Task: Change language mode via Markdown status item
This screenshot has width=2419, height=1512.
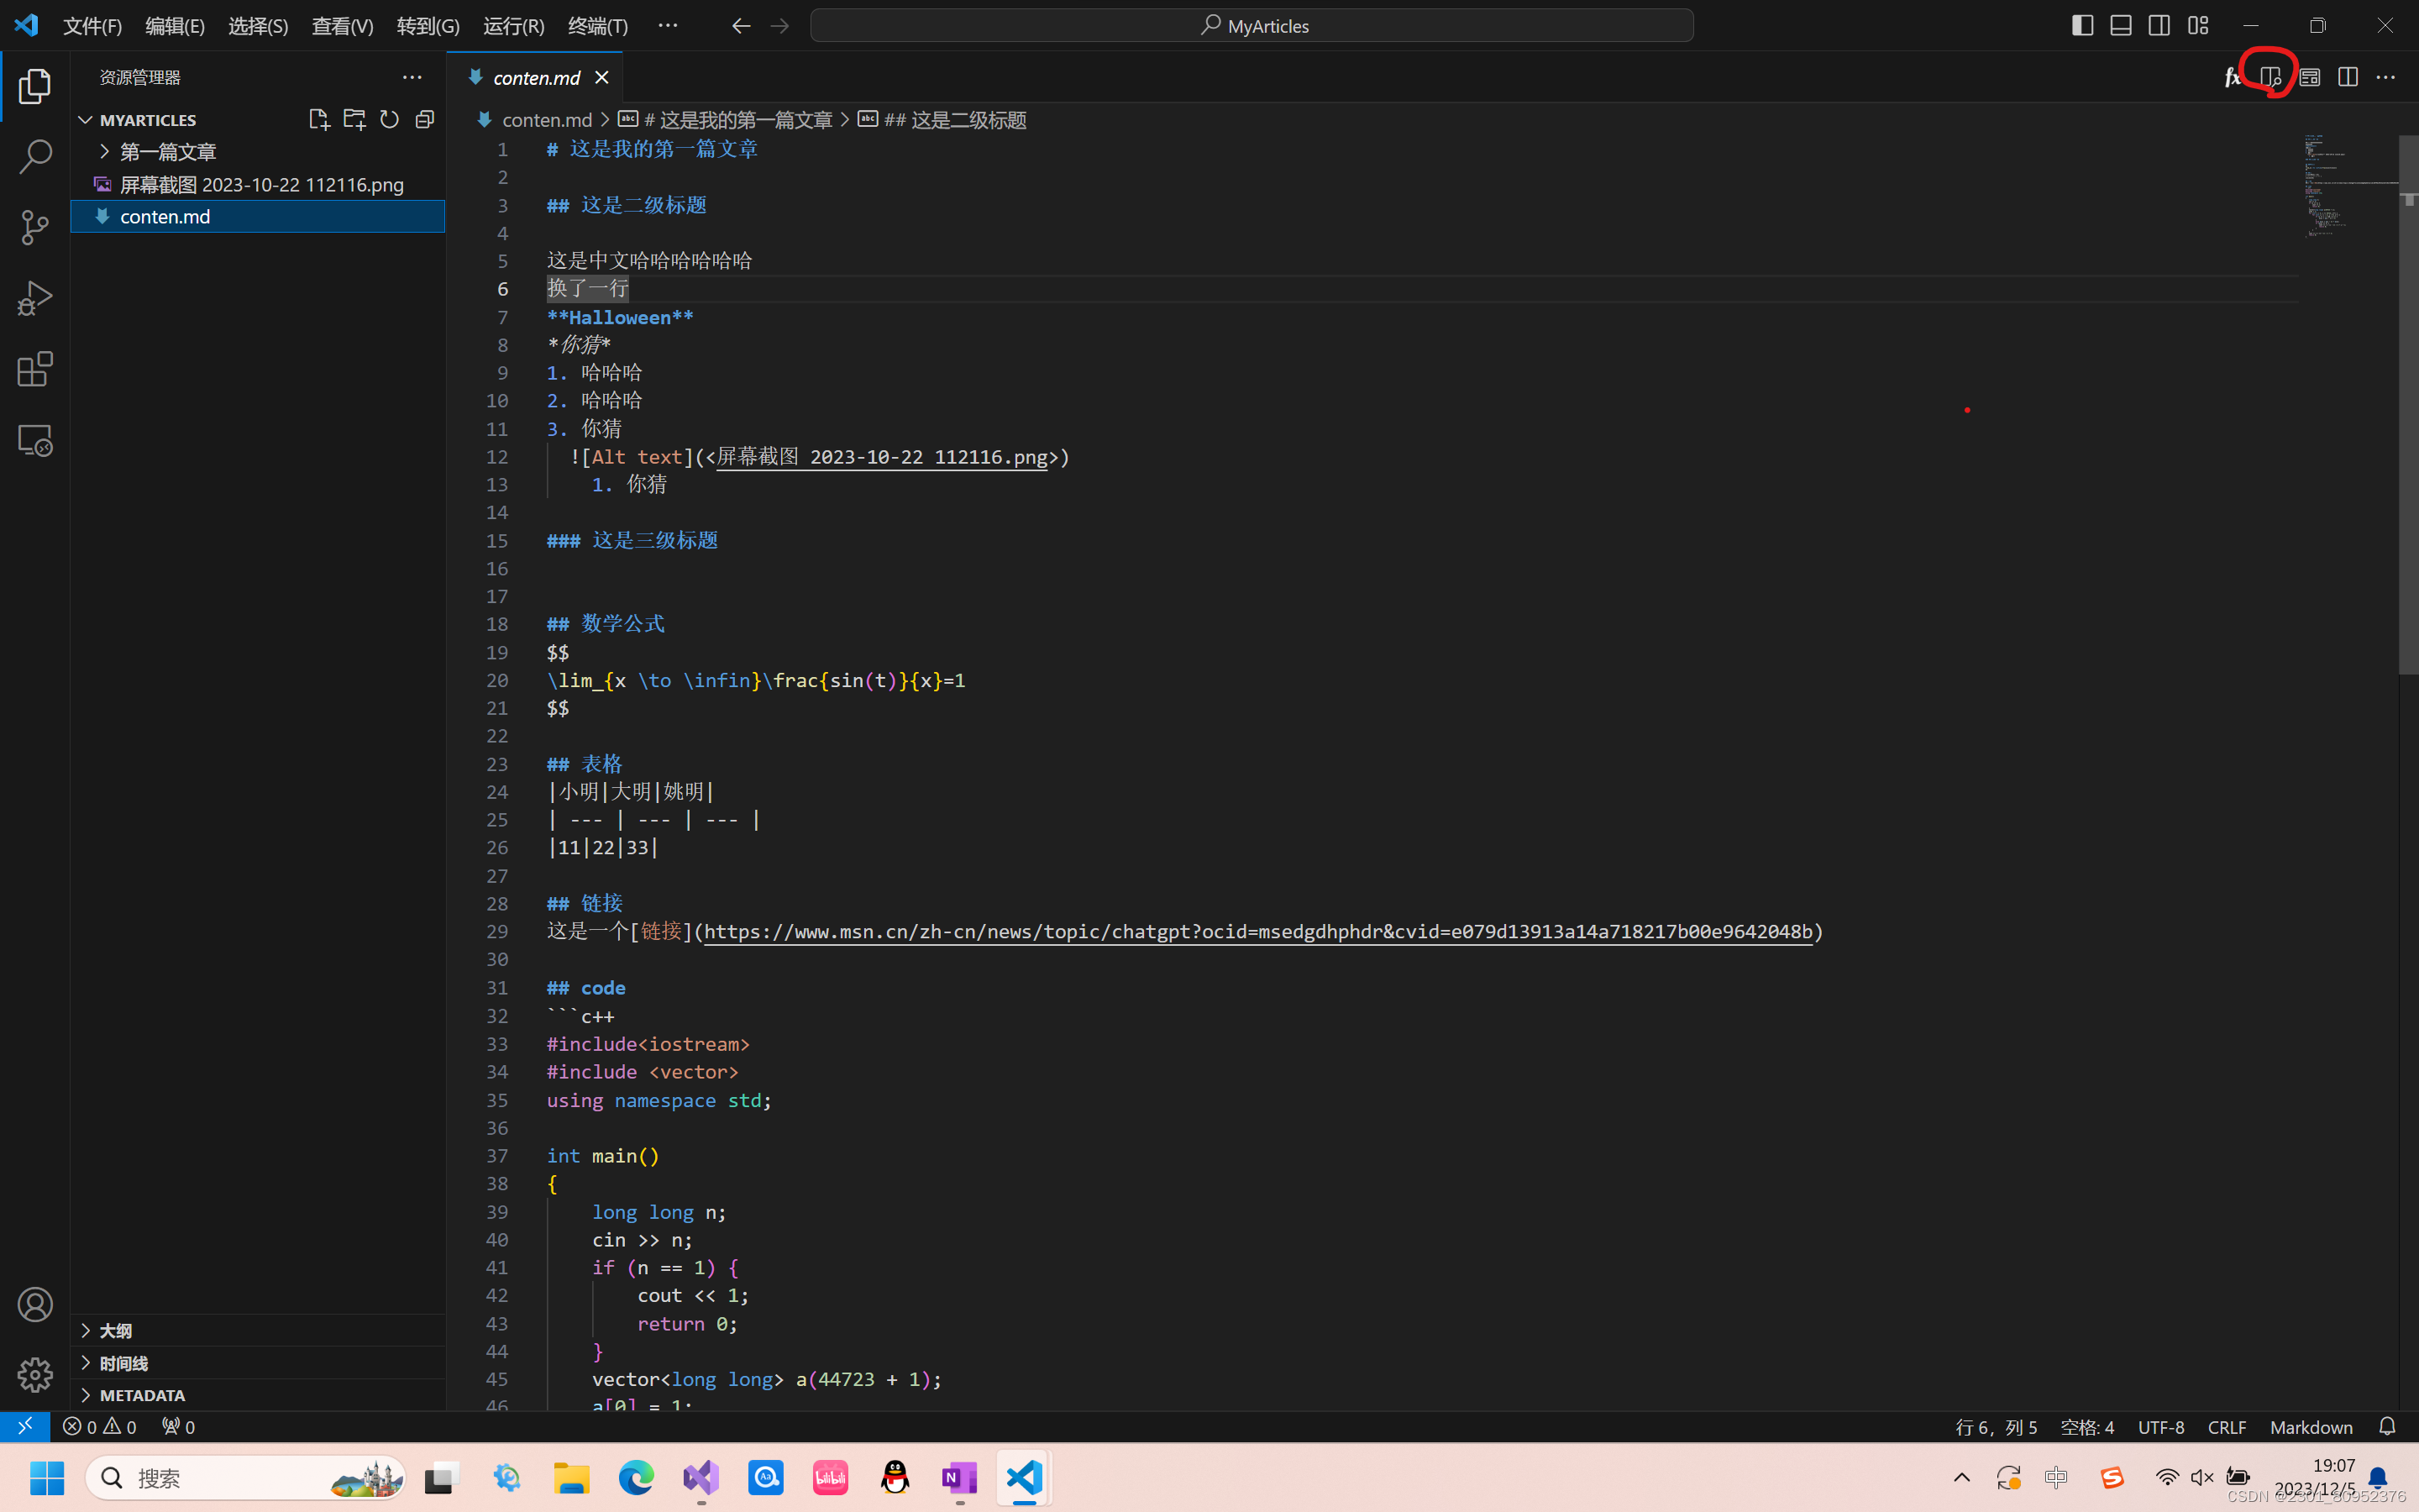Action: (2311, 1427)
